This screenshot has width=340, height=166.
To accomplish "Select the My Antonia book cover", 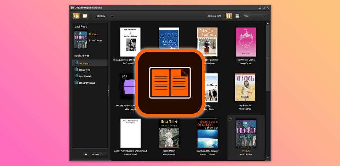I will tap(245, 88).
